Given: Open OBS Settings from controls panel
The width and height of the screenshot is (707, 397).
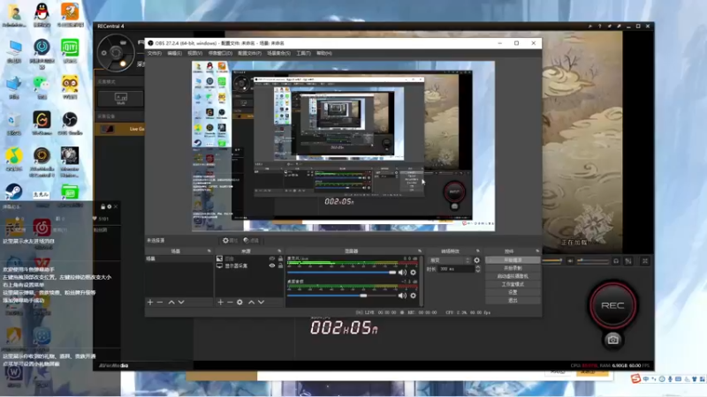Looking at the screenshot, I should point(513,293).
